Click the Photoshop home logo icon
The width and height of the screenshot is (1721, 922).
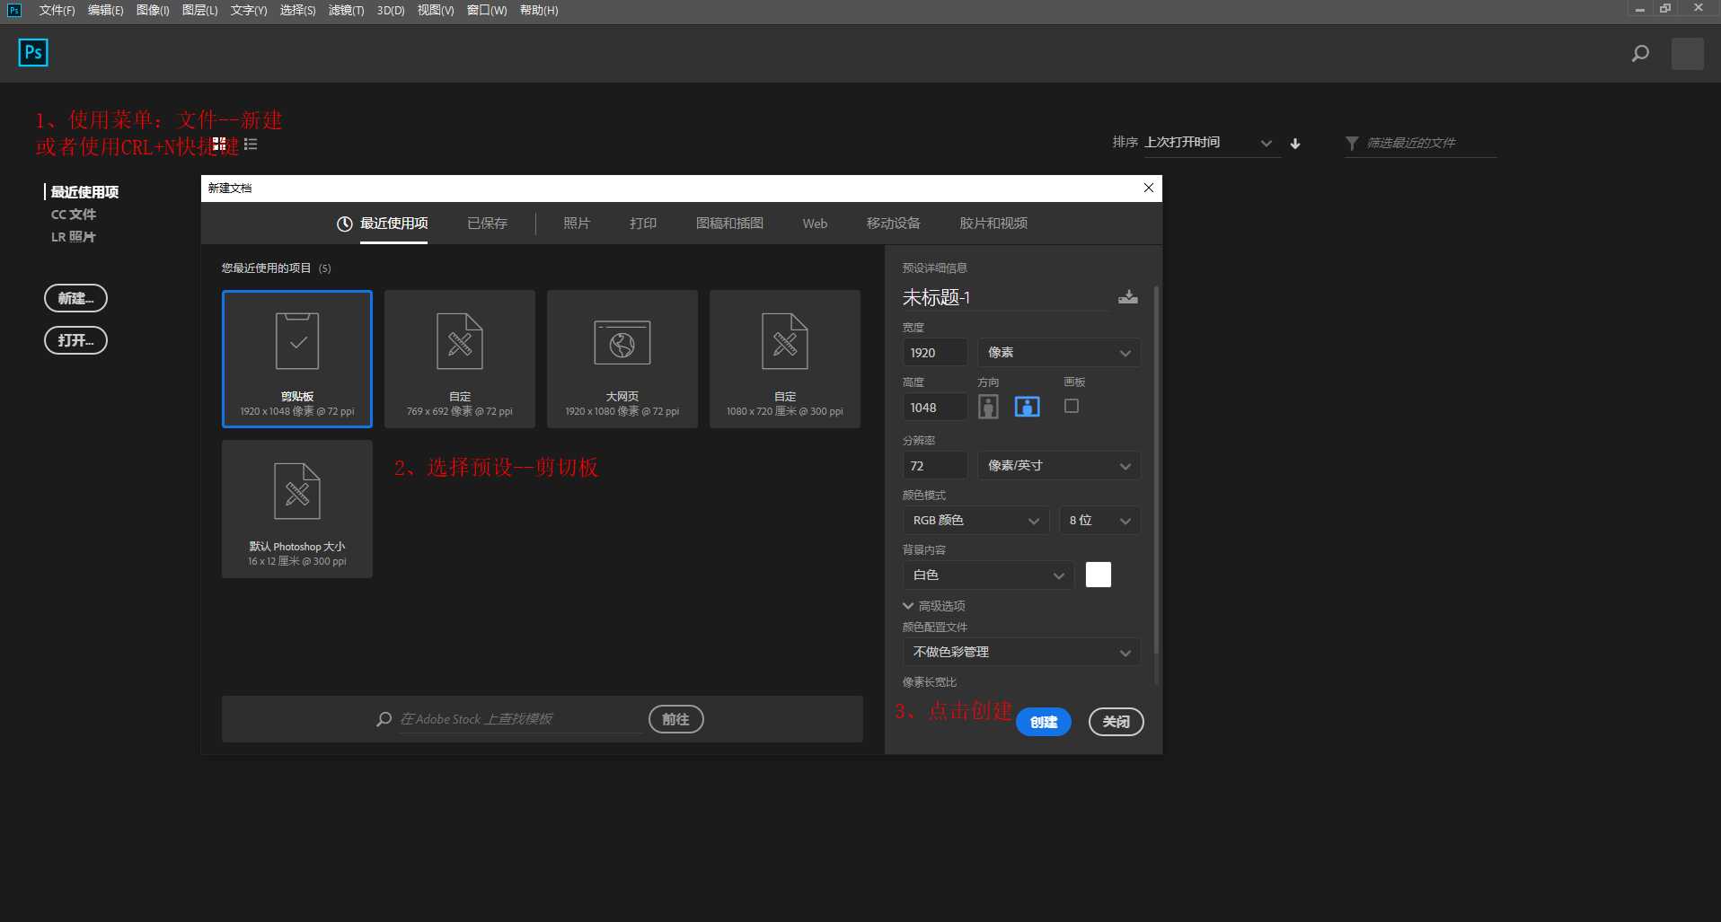click(33, 53)
